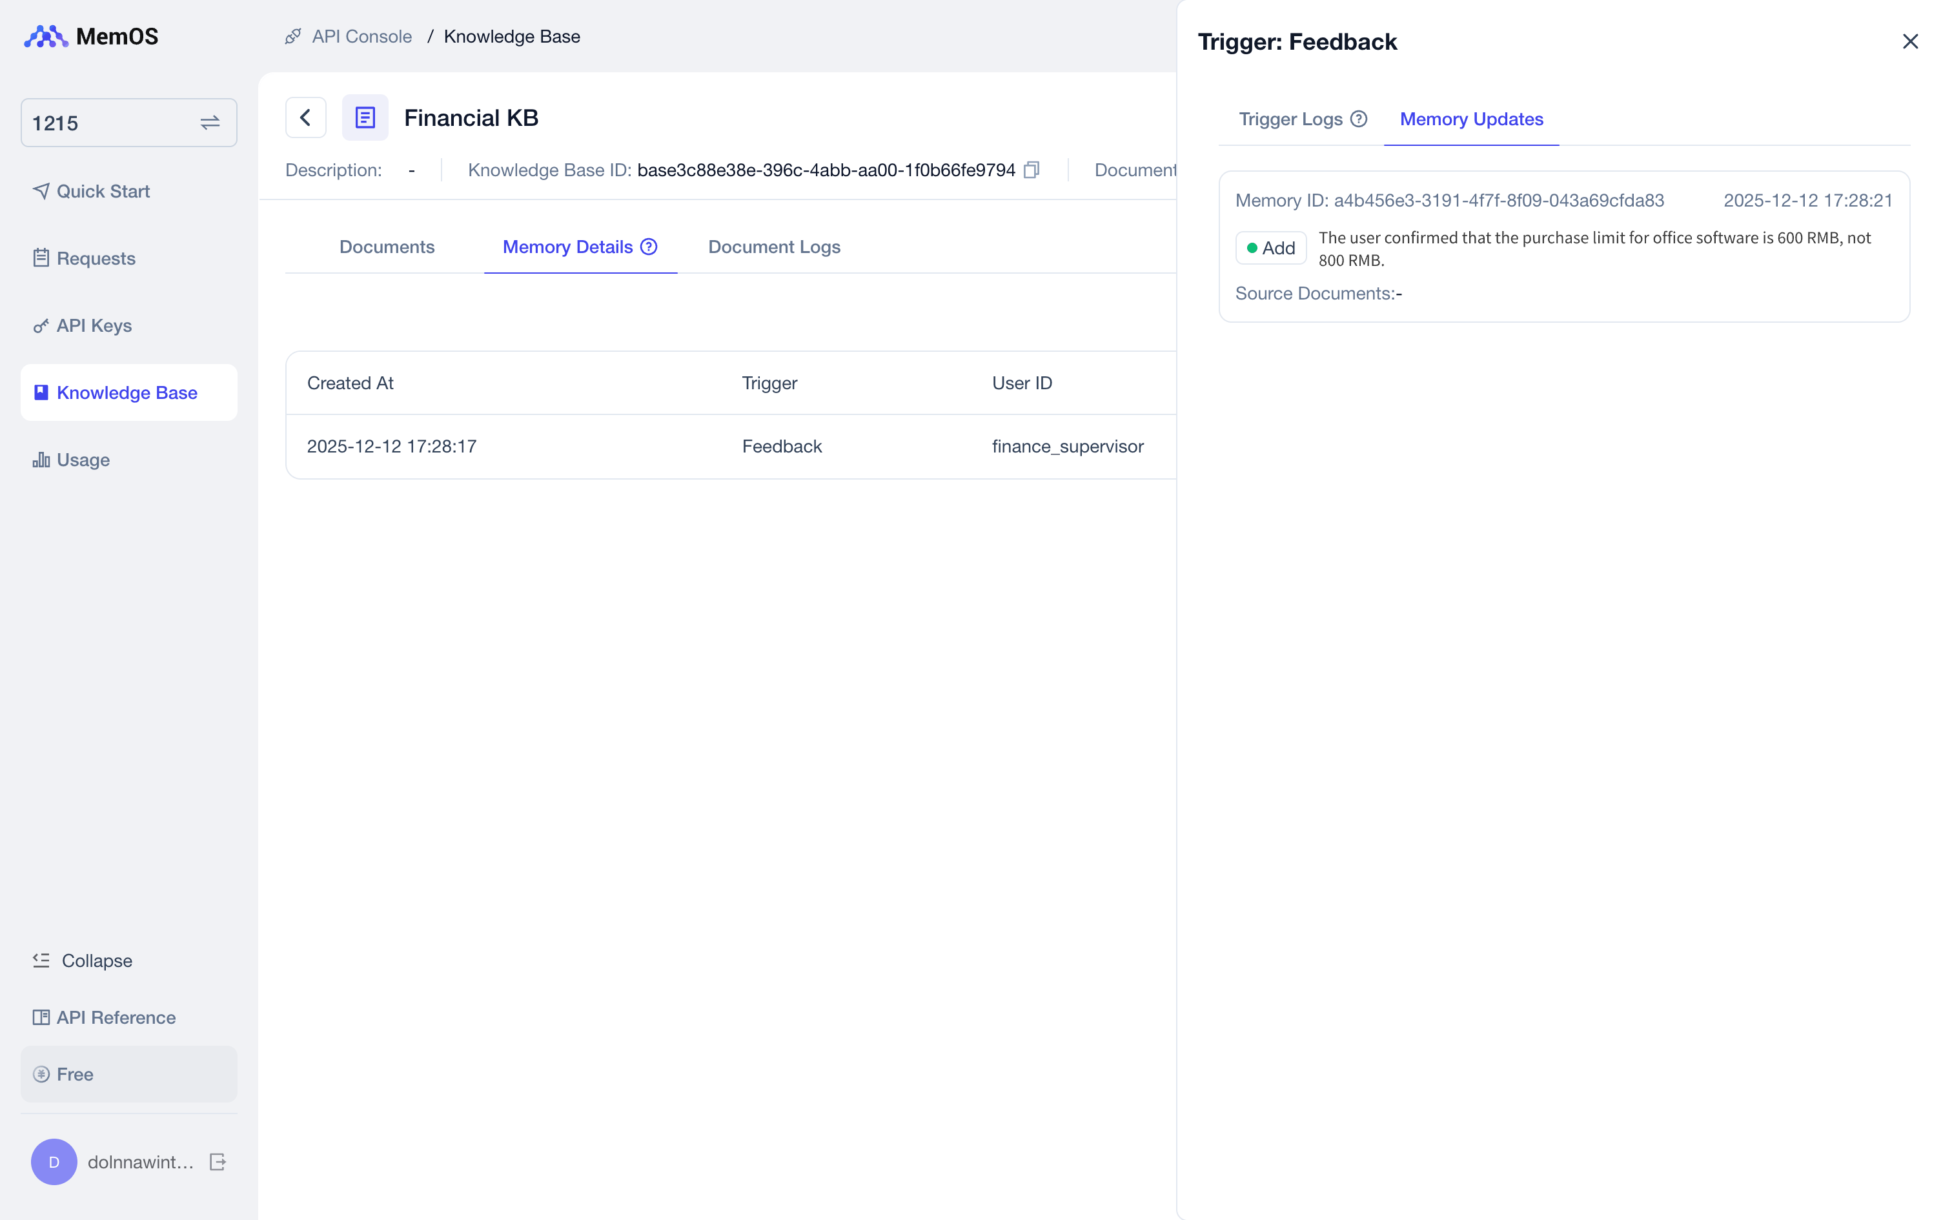Viewport: 1952px width, 1220px height.
Task: Switch to the Documents tab
Action: coord(387,247)
